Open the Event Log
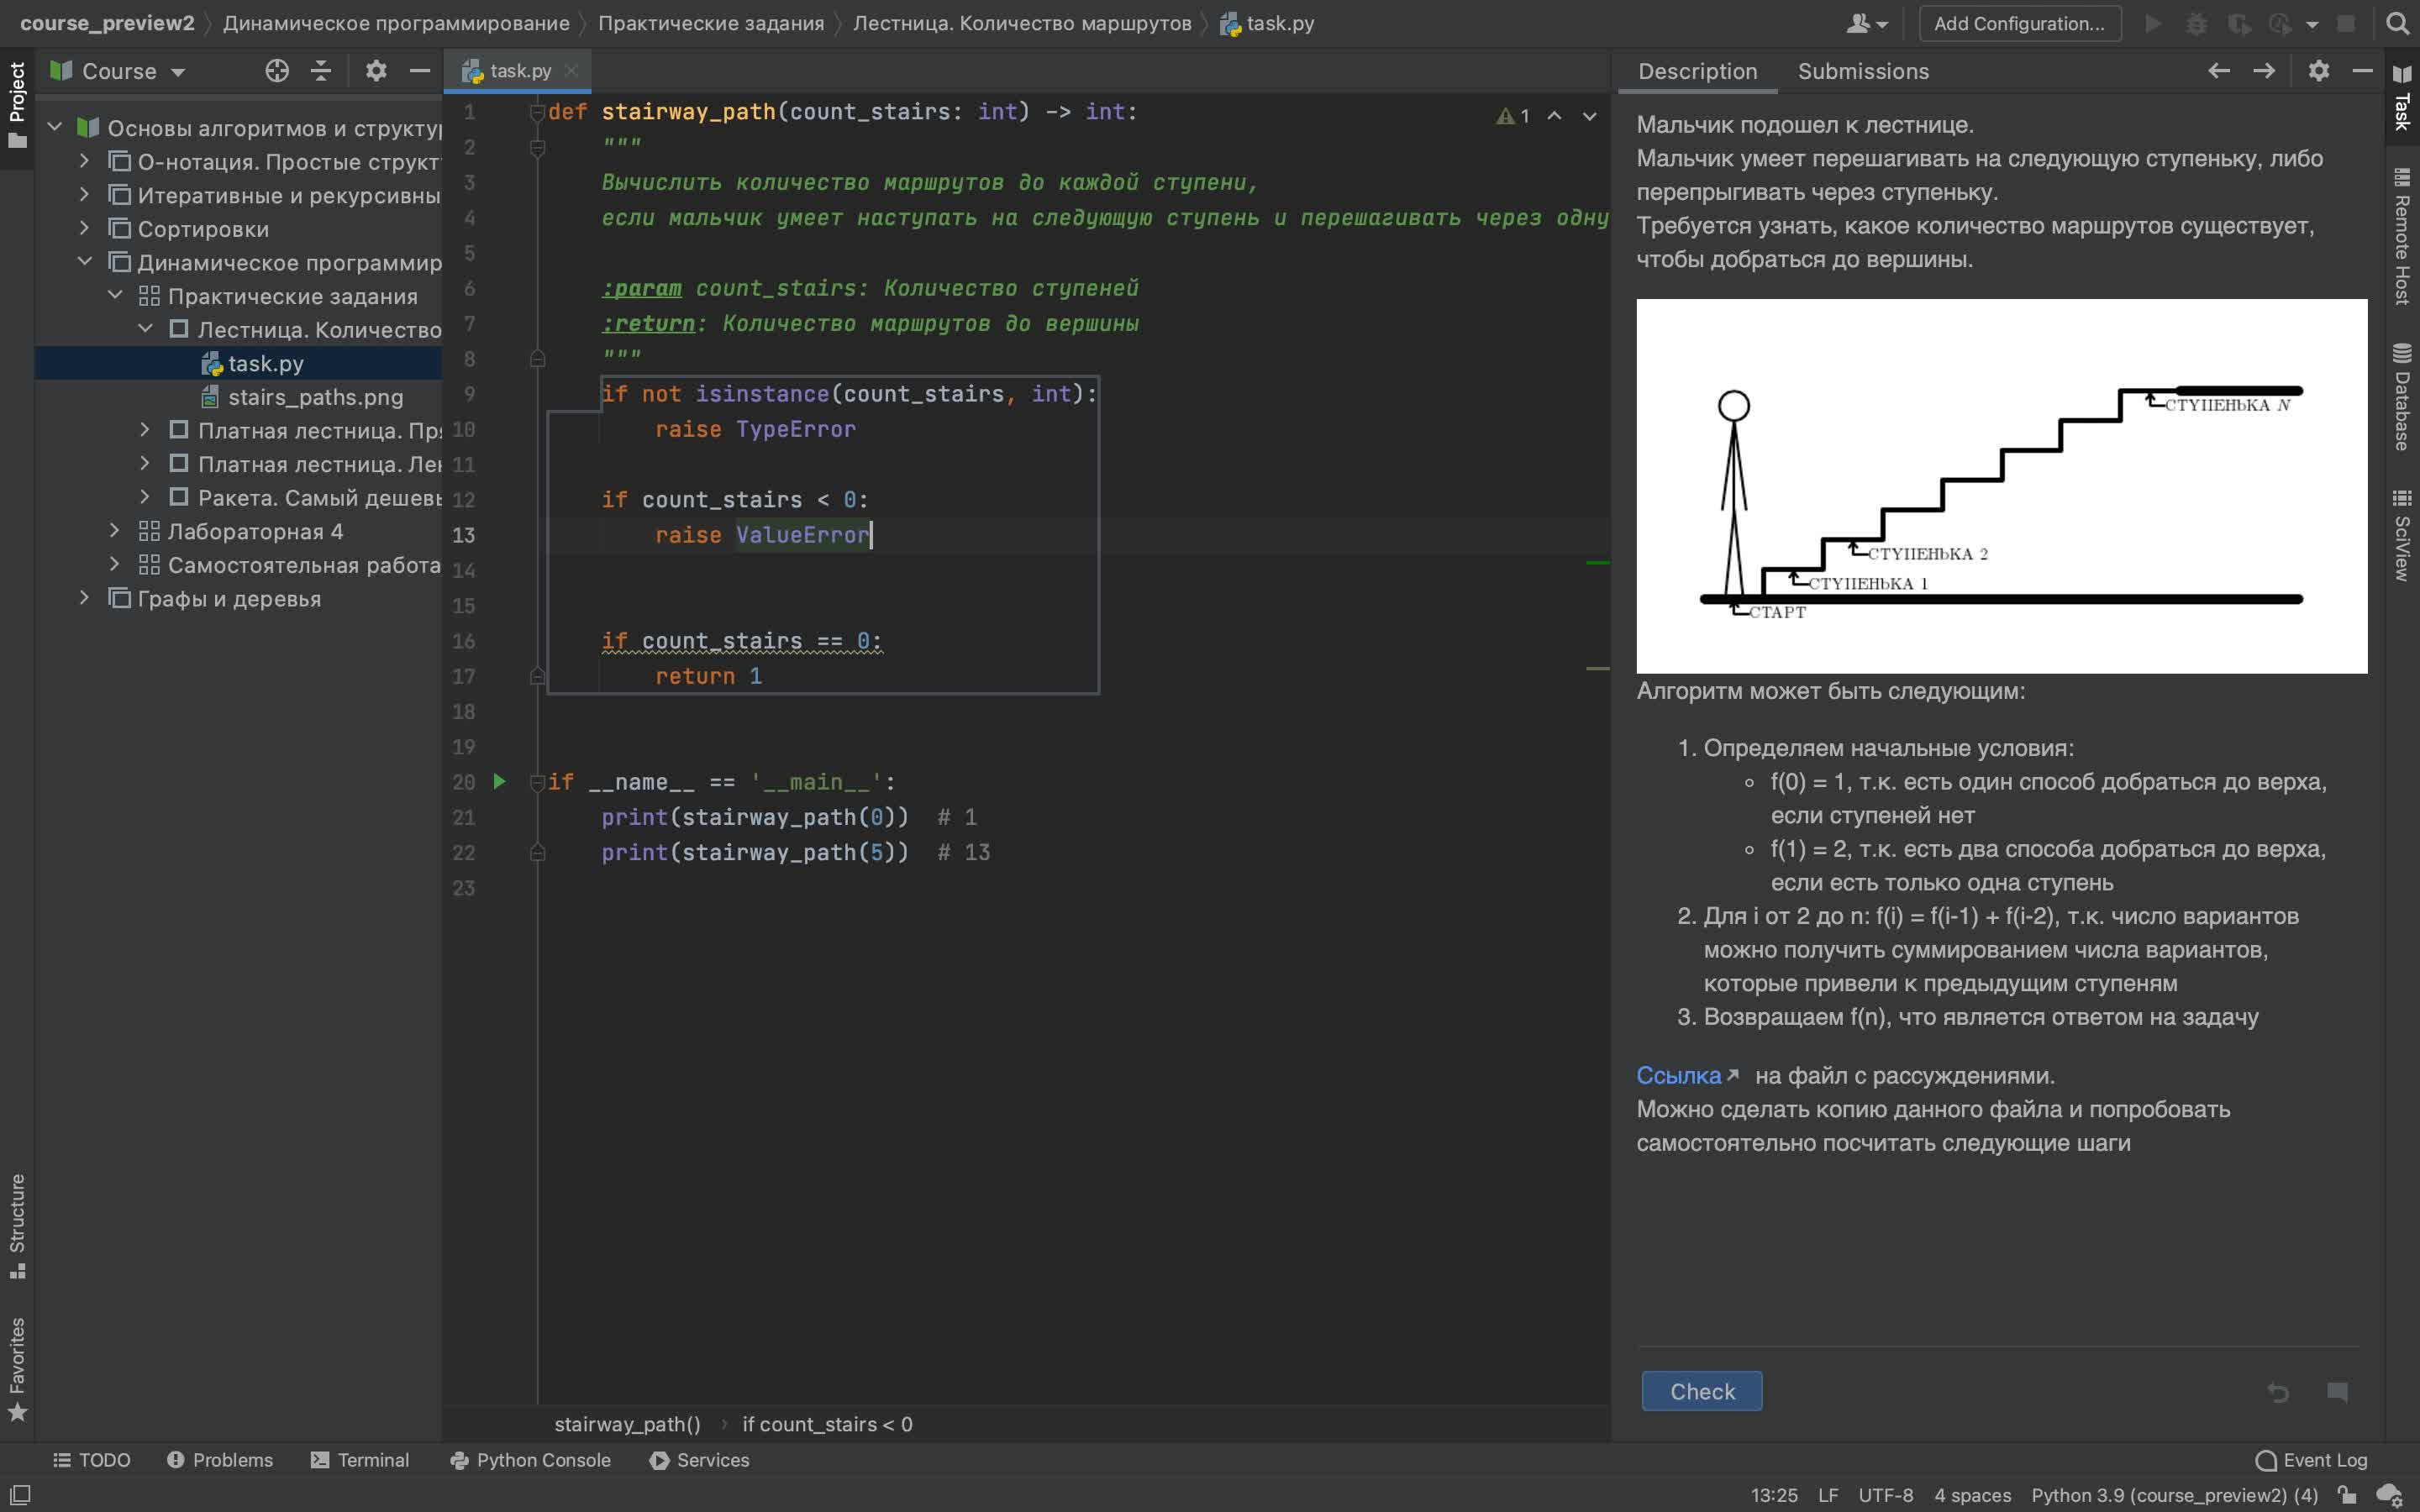Screen dimensions: 2420x1512 pos(2312,1460)
